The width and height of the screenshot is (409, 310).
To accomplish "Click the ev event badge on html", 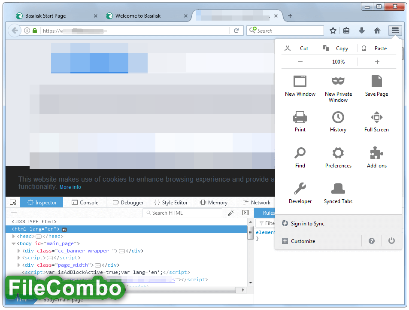I will 64,230.
